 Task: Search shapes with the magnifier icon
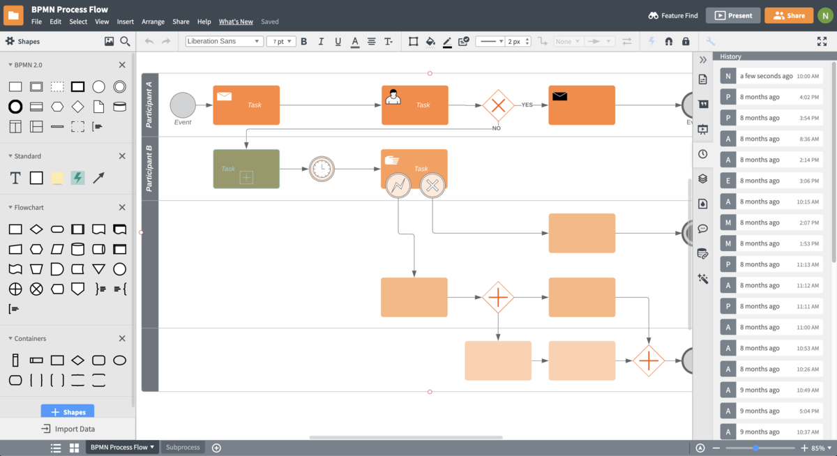(126, 42)
